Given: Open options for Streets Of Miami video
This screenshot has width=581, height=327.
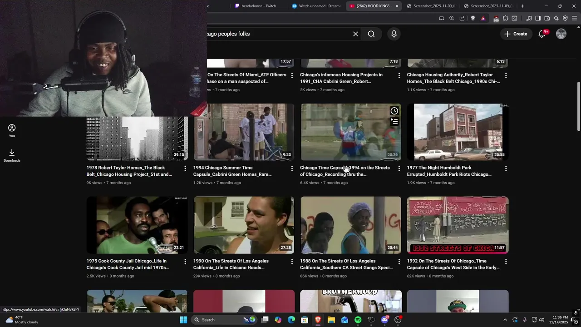Looking at the screenshot, I should 292,75.
